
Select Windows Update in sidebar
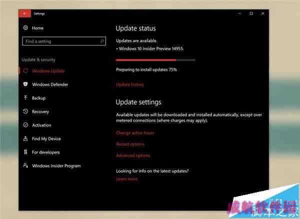pyautogui.click(x=48, y=71)
